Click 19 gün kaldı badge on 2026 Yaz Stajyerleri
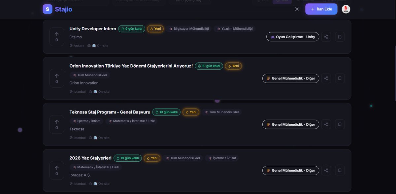This screenshot has height=194, width=396. (127, 158)
